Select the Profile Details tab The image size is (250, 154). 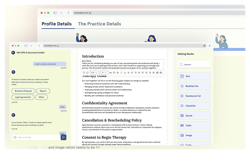pyautogui.click(x=57, y=24)
